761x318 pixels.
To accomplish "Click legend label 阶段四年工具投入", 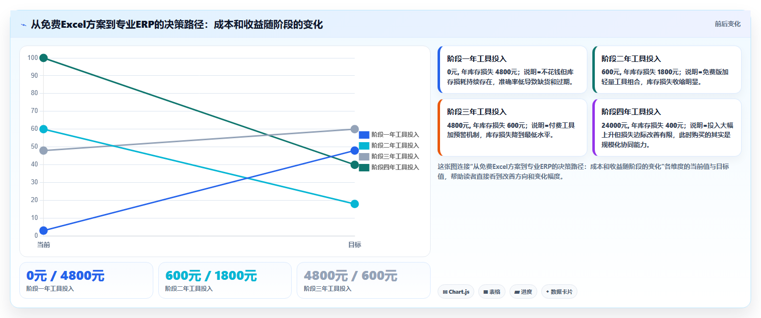I will pyautogui.click(x=395, y=167).
